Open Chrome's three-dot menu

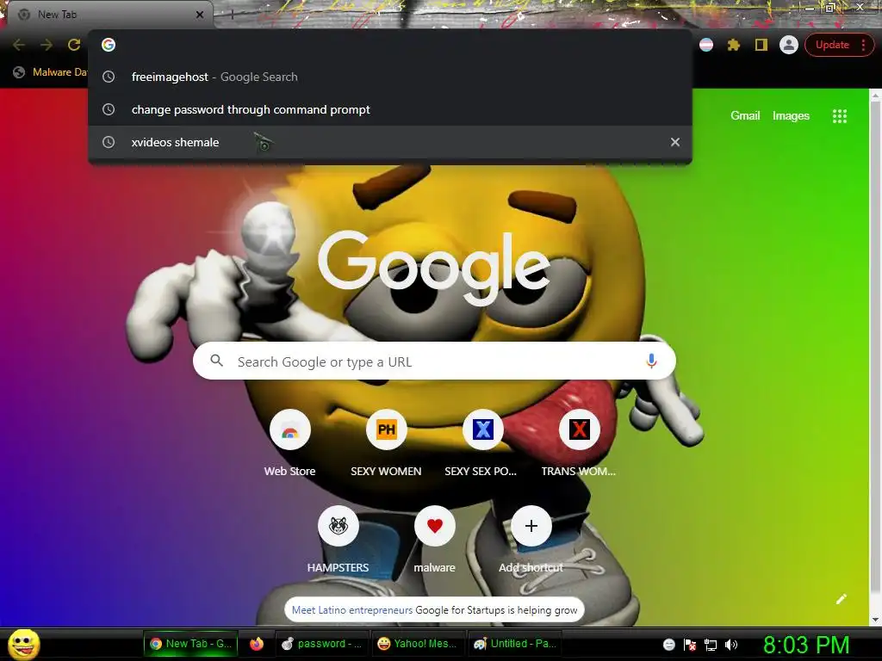[x=863, y=45]
